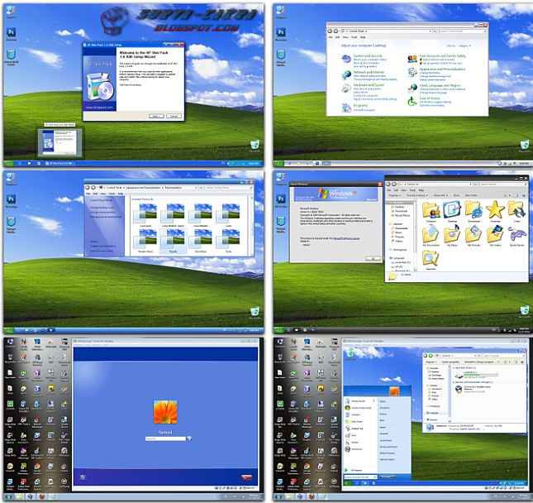Open Downloads folder icon in the user folder window

(474, 211)
